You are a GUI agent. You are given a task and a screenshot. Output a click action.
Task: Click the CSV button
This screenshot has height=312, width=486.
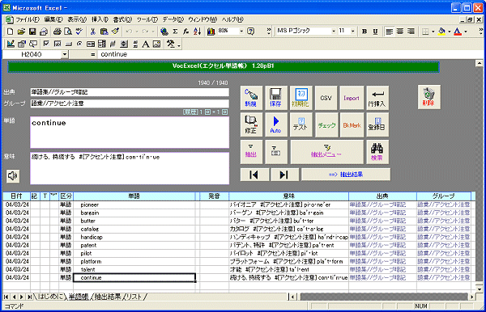tap(326, 98)
